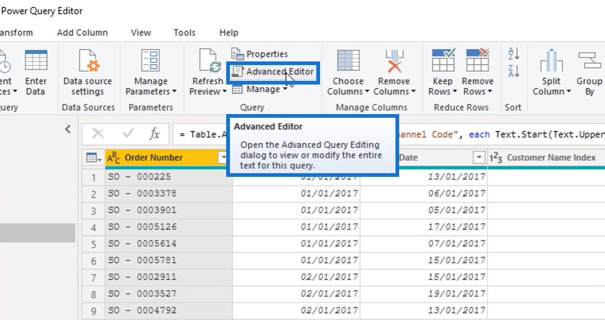The height and width of the screenshot is (320, 605).
Task: Select the cell SO - 0005614
Action: (x=169, y=243)
